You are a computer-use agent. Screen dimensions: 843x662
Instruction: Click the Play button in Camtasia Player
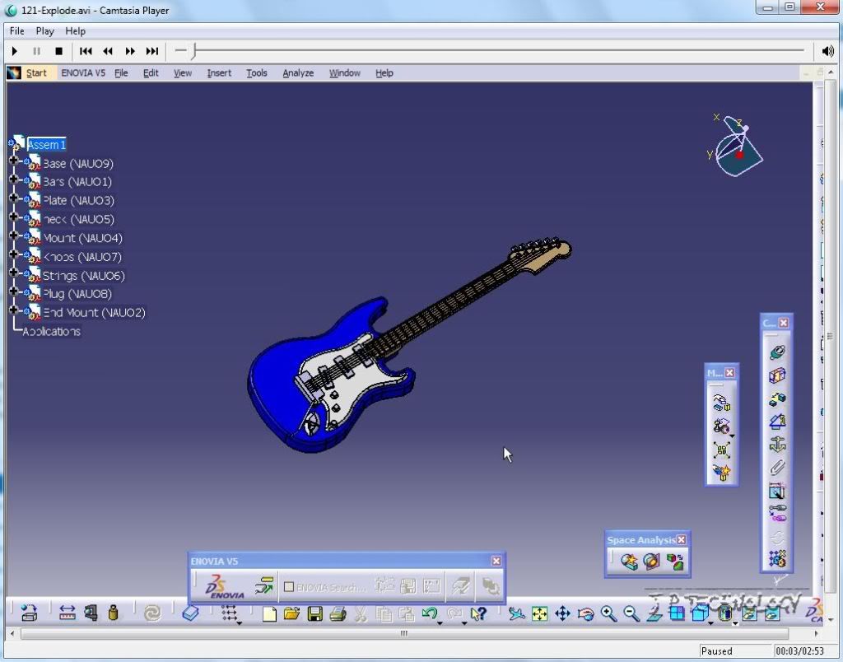click(15, 51)
